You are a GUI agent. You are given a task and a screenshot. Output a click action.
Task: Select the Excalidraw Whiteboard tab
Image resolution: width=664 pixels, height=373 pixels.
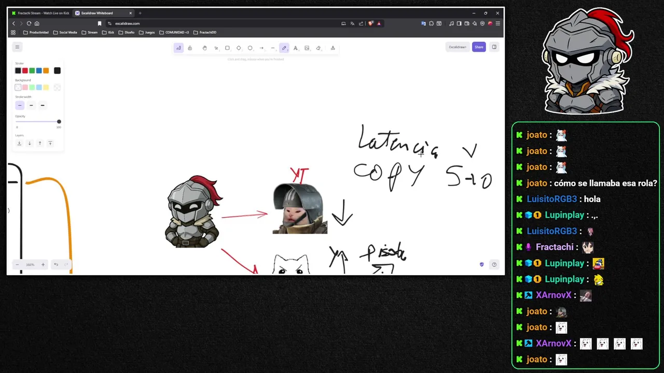102,13
